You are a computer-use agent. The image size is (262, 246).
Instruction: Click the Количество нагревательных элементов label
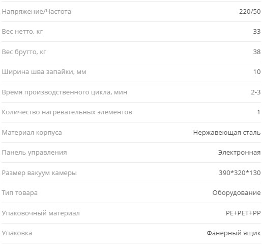[67, 112]
